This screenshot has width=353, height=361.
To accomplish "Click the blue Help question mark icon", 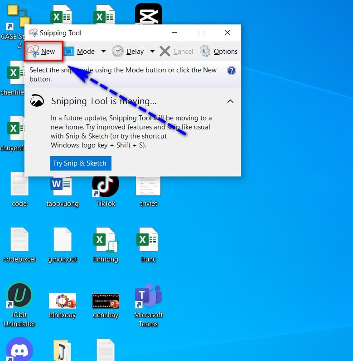I will click(x=232, y=71).
